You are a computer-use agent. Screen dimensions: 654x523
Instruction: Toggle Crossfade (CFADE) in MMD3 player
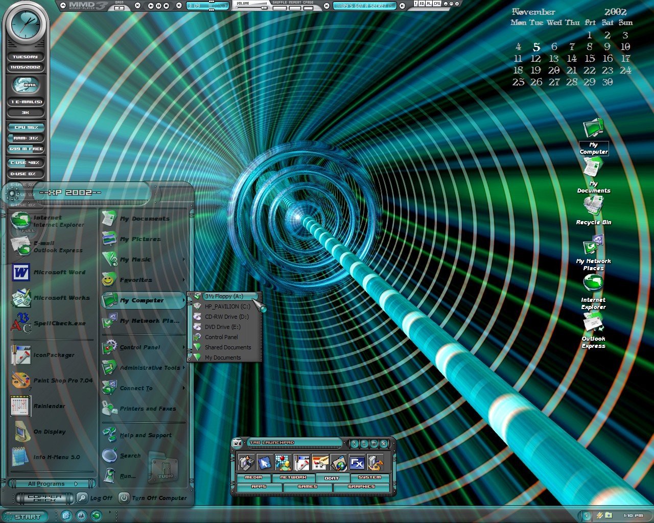coord(308,8)
